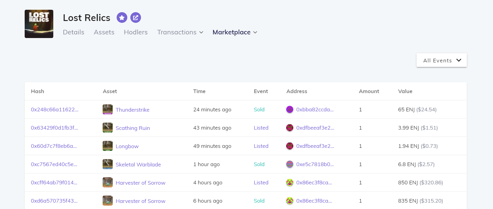Click the Longbow asset thumbnail
Viewport: 493px width, 209px height.
tap(107, 146)
